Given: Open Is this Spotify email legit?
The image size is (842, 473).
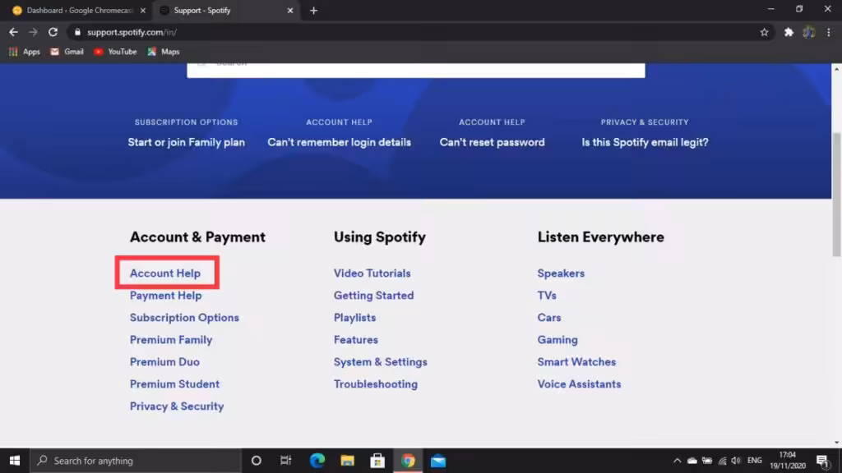Looking at the screenshot, I should [645, 142].
